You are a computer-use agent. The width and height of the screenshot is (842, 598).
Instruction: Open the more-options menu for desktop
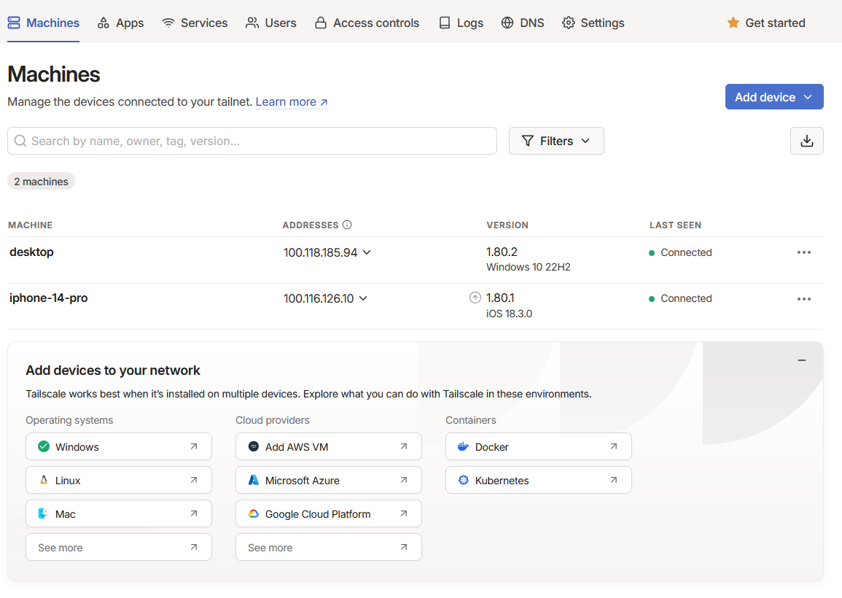[804, 252]
